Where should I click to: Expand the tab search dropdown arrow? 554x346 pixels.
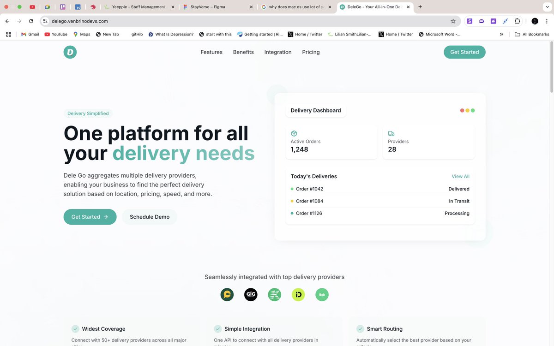pos(547,7)
